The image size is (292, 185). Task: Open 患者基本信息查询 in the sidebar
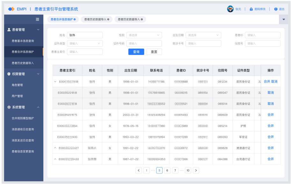23,41
